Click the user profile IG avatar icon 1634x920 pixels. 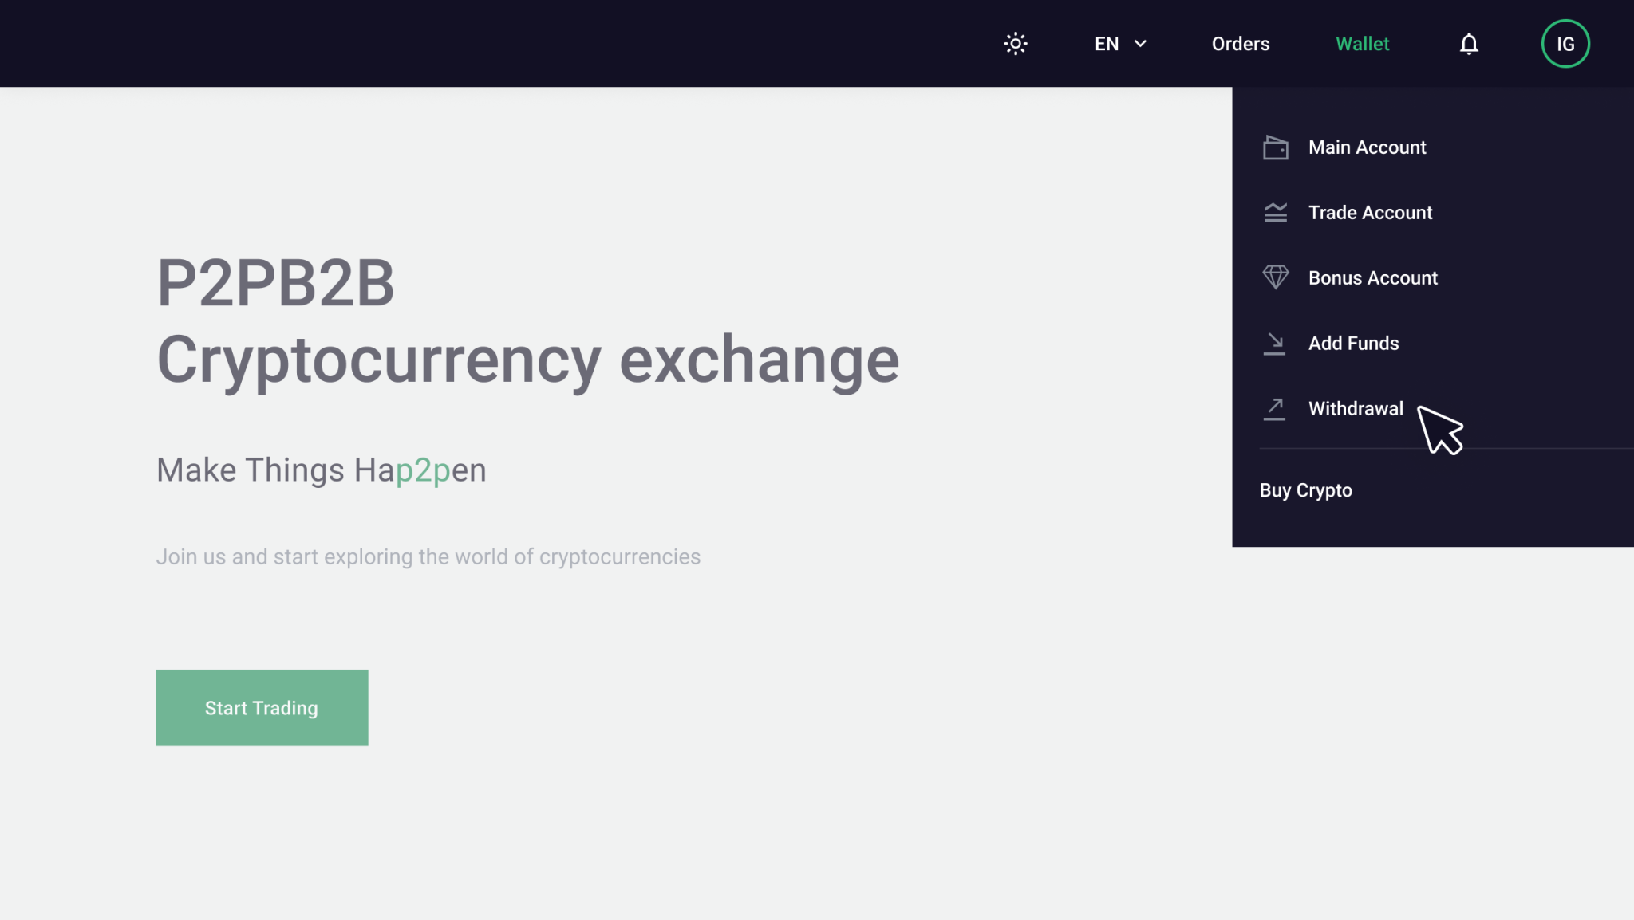1565,44
